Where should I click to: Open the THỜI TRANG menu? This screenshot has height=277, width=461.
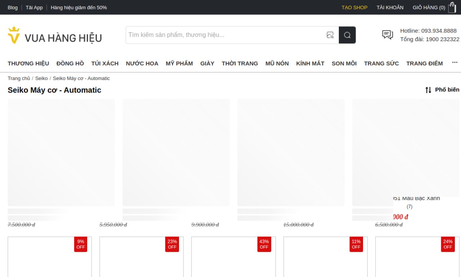coord(240,63)
